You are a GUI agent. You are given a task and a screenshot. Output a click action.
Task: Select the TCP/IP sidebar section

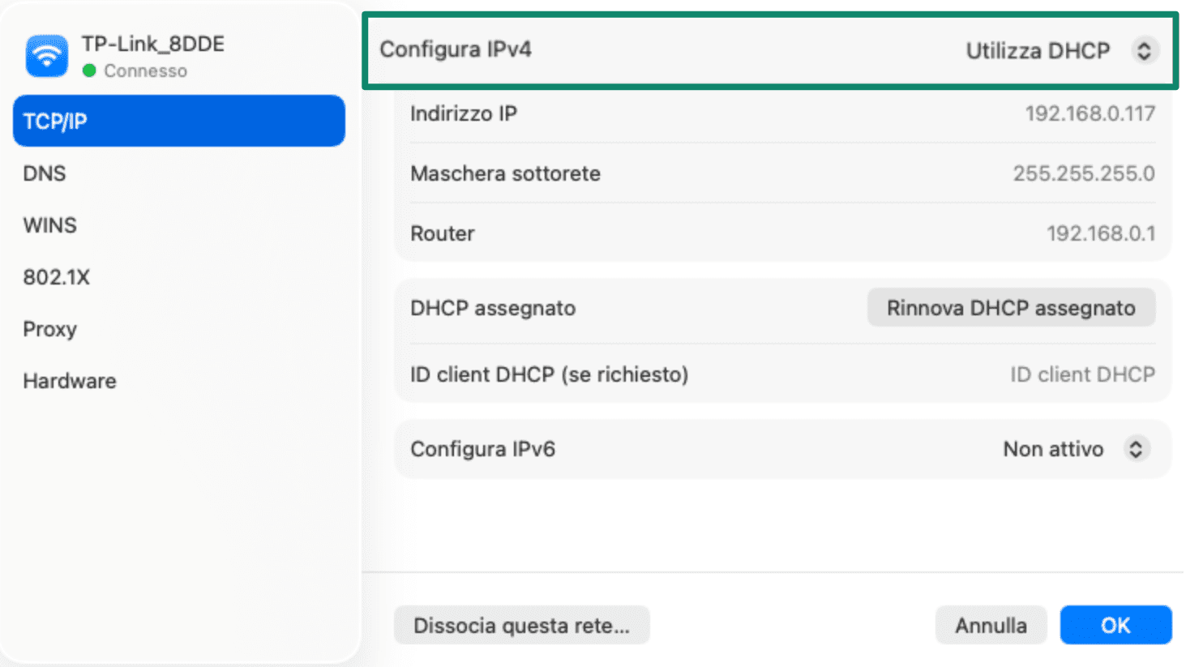(x=178, y=120)
